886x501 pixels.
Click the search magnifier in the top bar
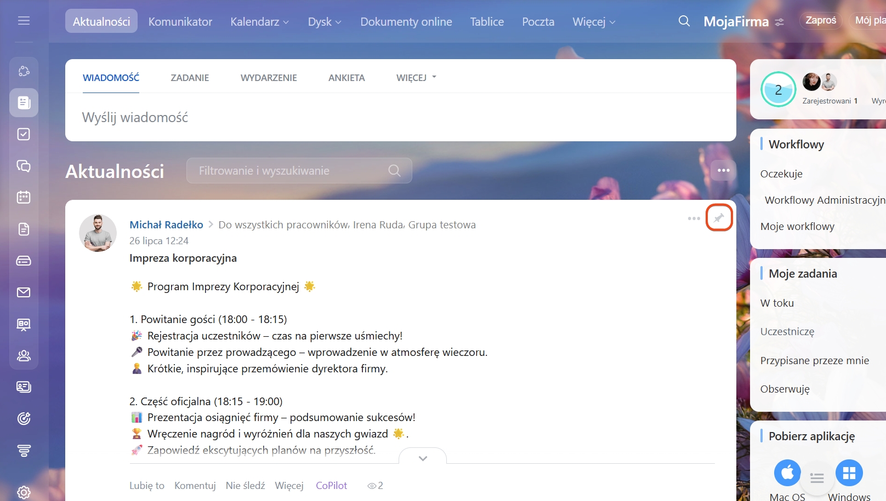684,21
